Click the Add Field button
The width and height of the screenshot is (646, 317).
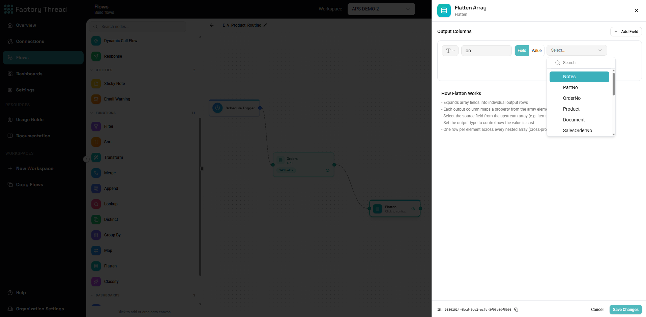(x=626, y=32)
